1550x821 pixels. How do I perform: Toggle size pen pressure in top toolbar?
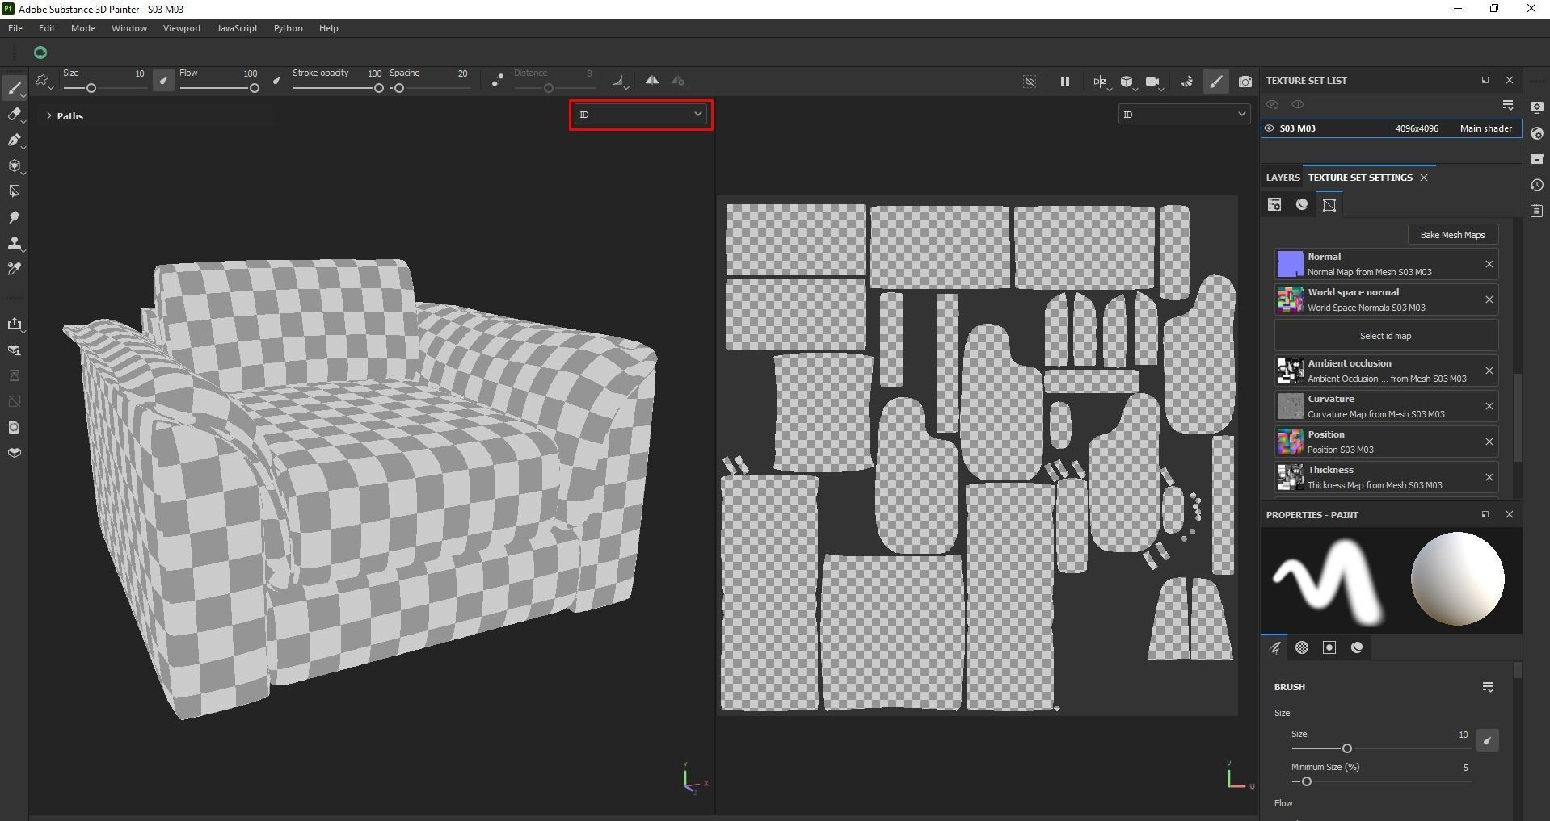tap(164, 80)
